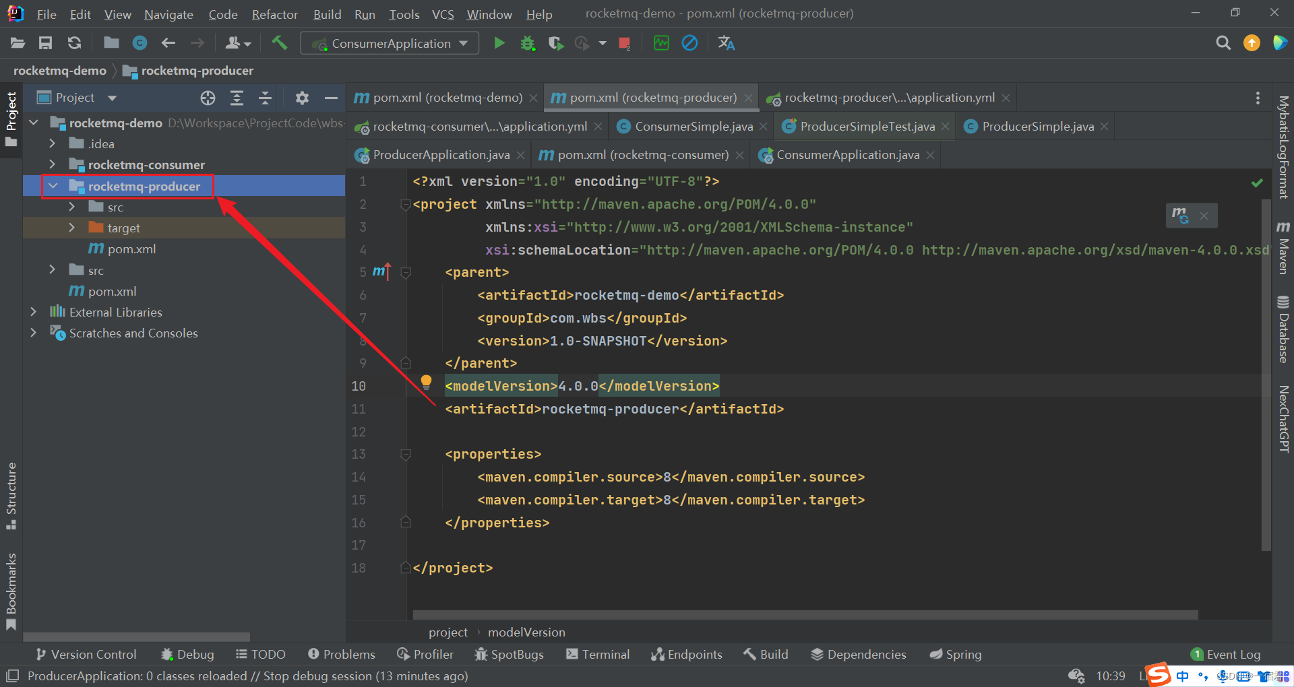Viewport: 1294px width, 687px height.
Task: Open Version Control tool window
Action: click(86, 654)
